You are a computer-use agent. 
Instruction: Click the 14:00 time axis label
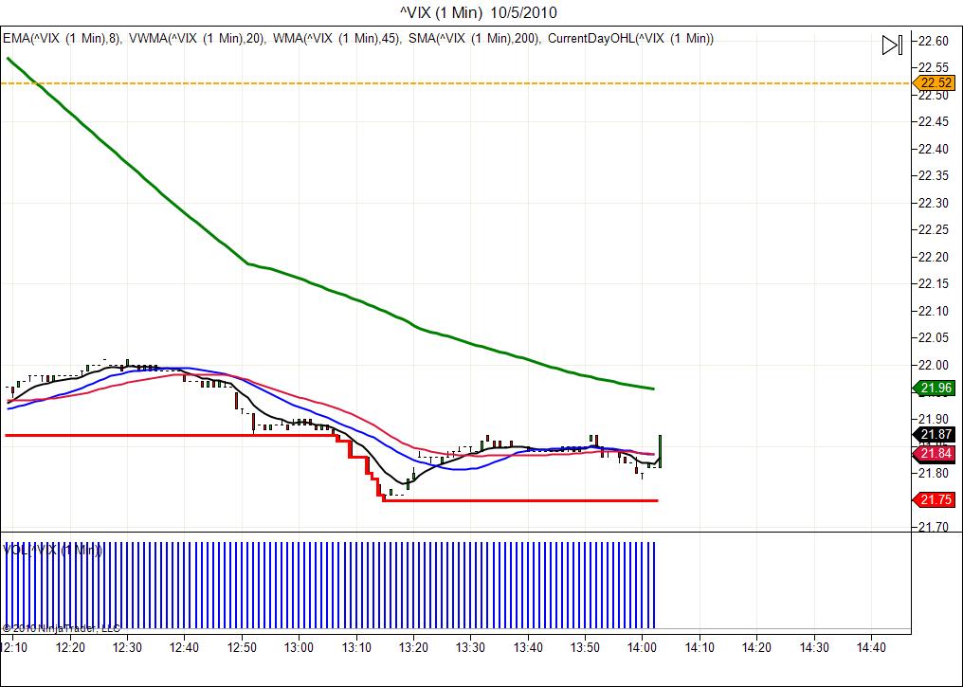tap(642, 647)
